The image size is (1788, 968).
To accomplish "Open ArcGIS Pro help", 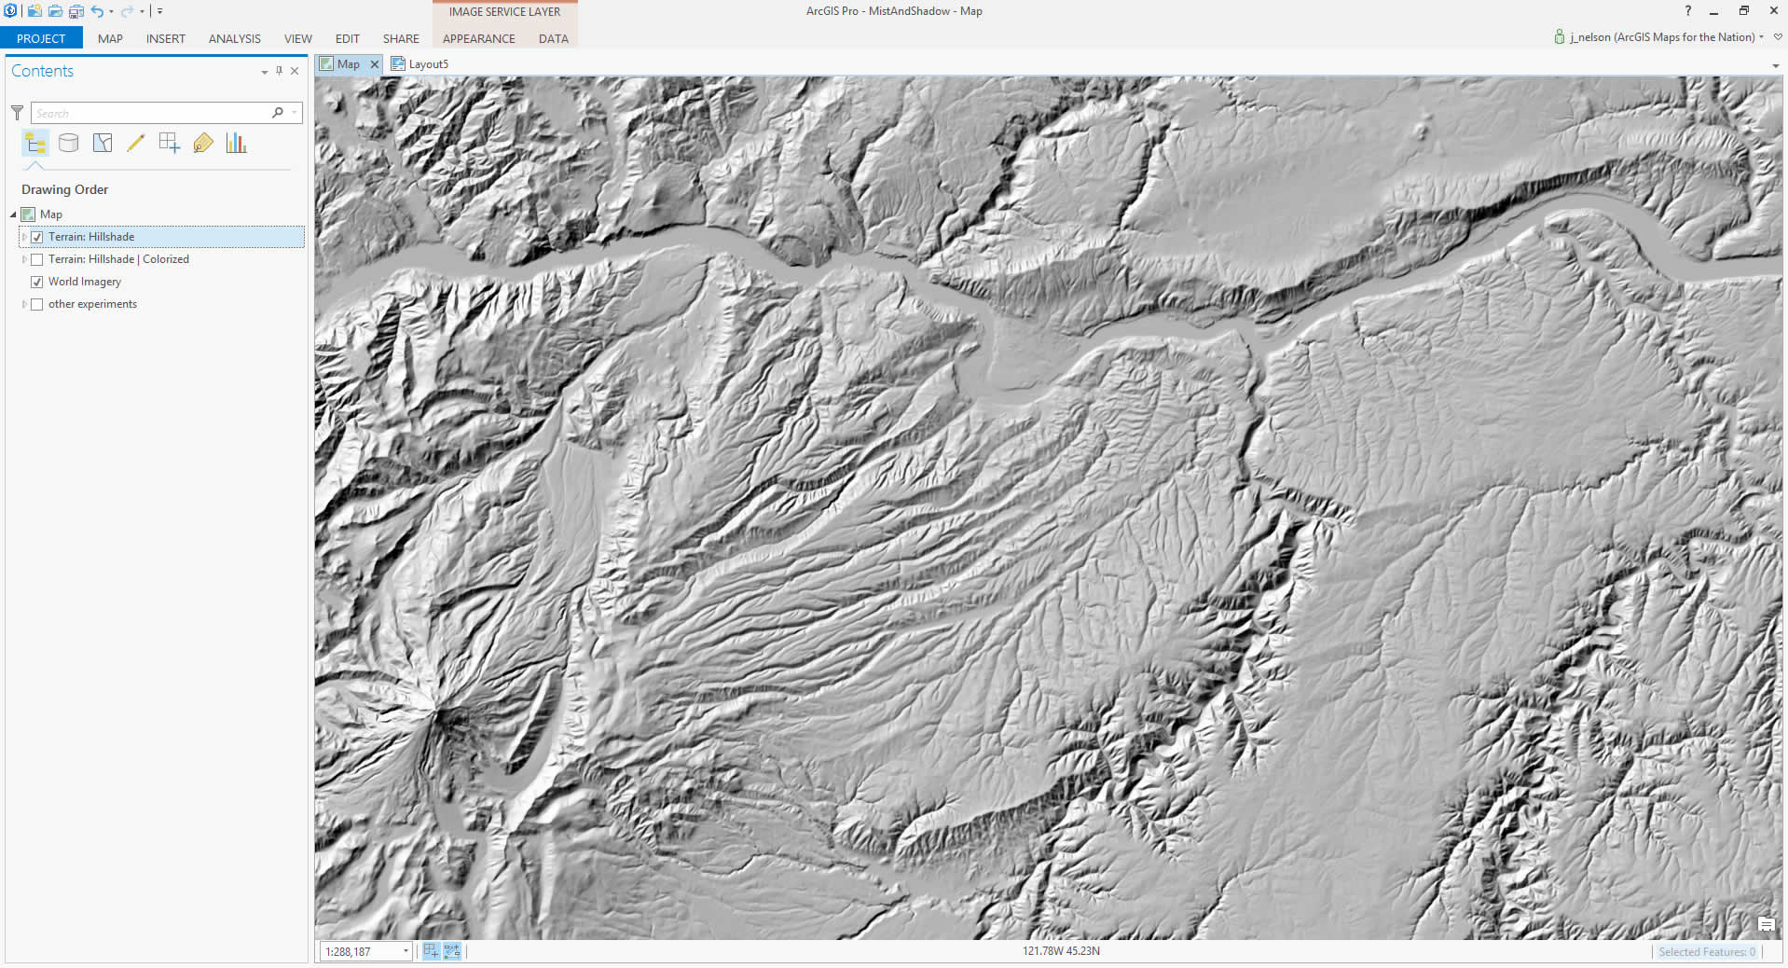I will coord(1687,11).
